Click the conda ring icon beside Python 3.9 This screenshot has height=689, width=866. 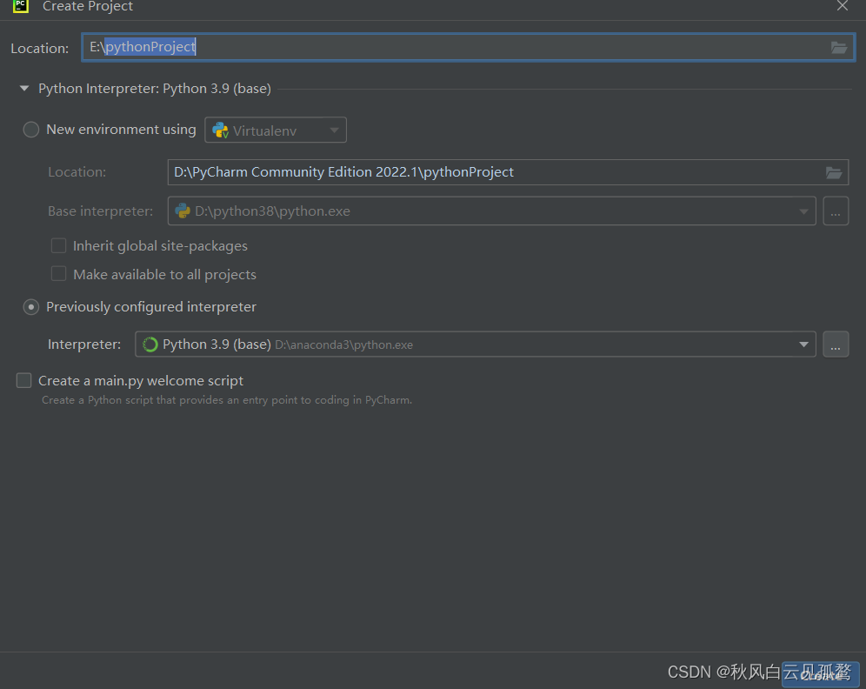coord(150,344)
